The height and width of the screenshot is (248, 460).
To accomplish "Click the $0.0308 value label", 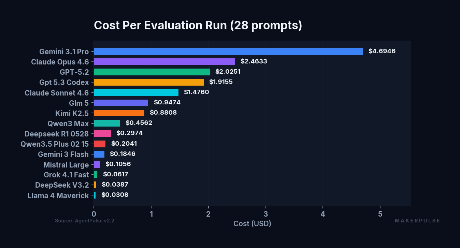I will (115, 195).
